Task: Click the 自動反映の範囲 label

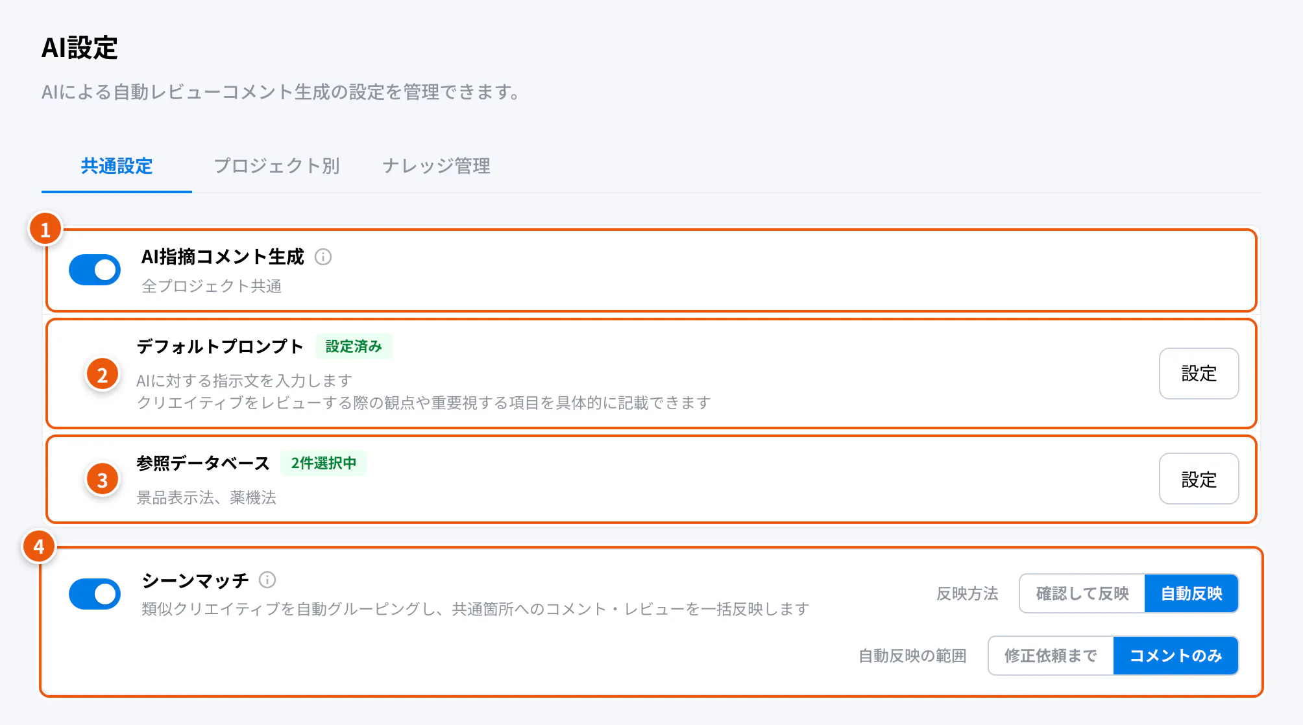Action: click(x=912, y=656)
